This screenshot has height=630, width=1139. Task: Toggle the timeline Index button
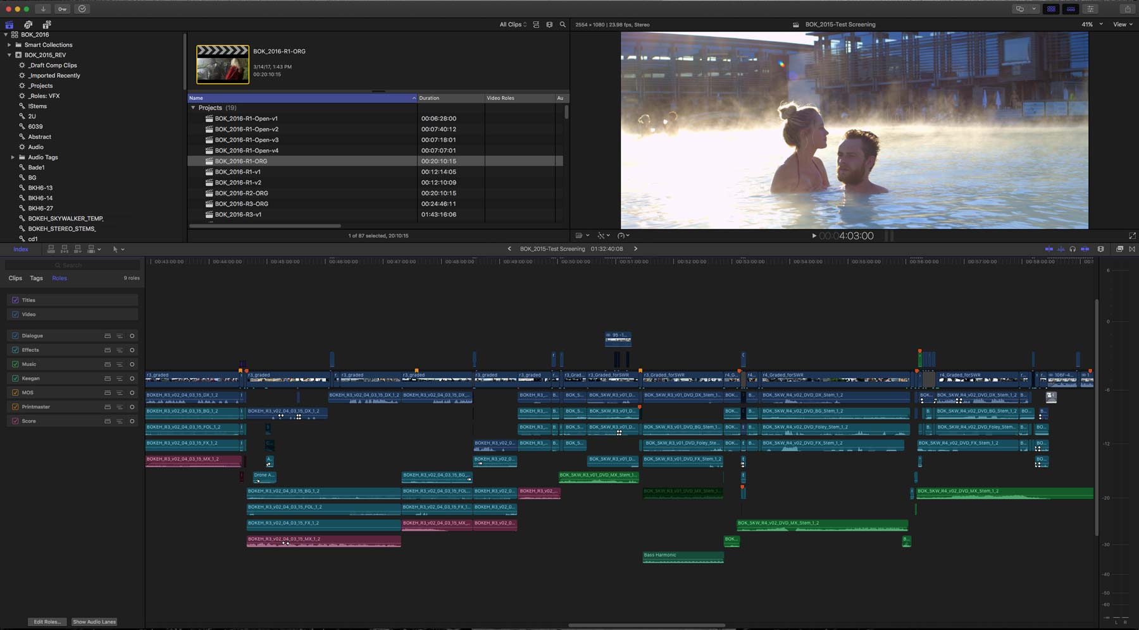click(x=21, y=249)
